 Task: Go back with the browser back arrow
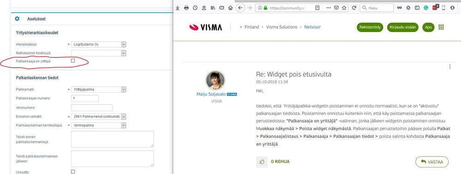point(241,8)
